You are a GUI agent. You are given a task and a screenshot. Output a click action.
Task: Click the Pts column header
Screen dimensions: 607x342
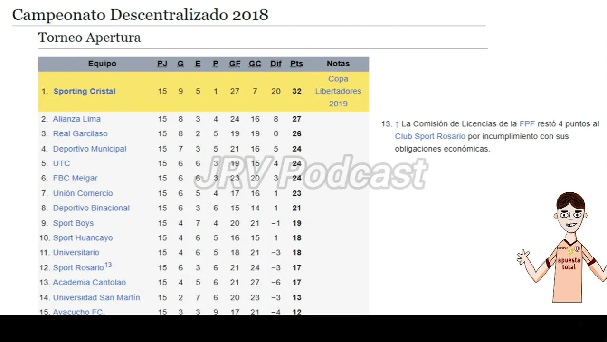coord(296,64)
